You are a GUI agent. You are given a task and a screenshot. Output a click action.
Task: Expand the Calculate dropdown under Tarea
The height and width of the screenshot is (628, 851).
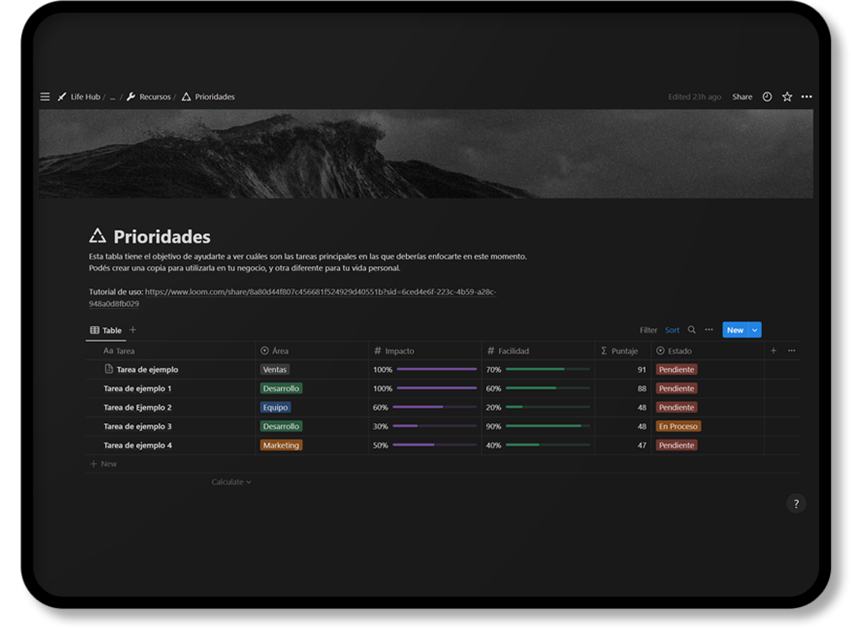[x=231, y=482]
